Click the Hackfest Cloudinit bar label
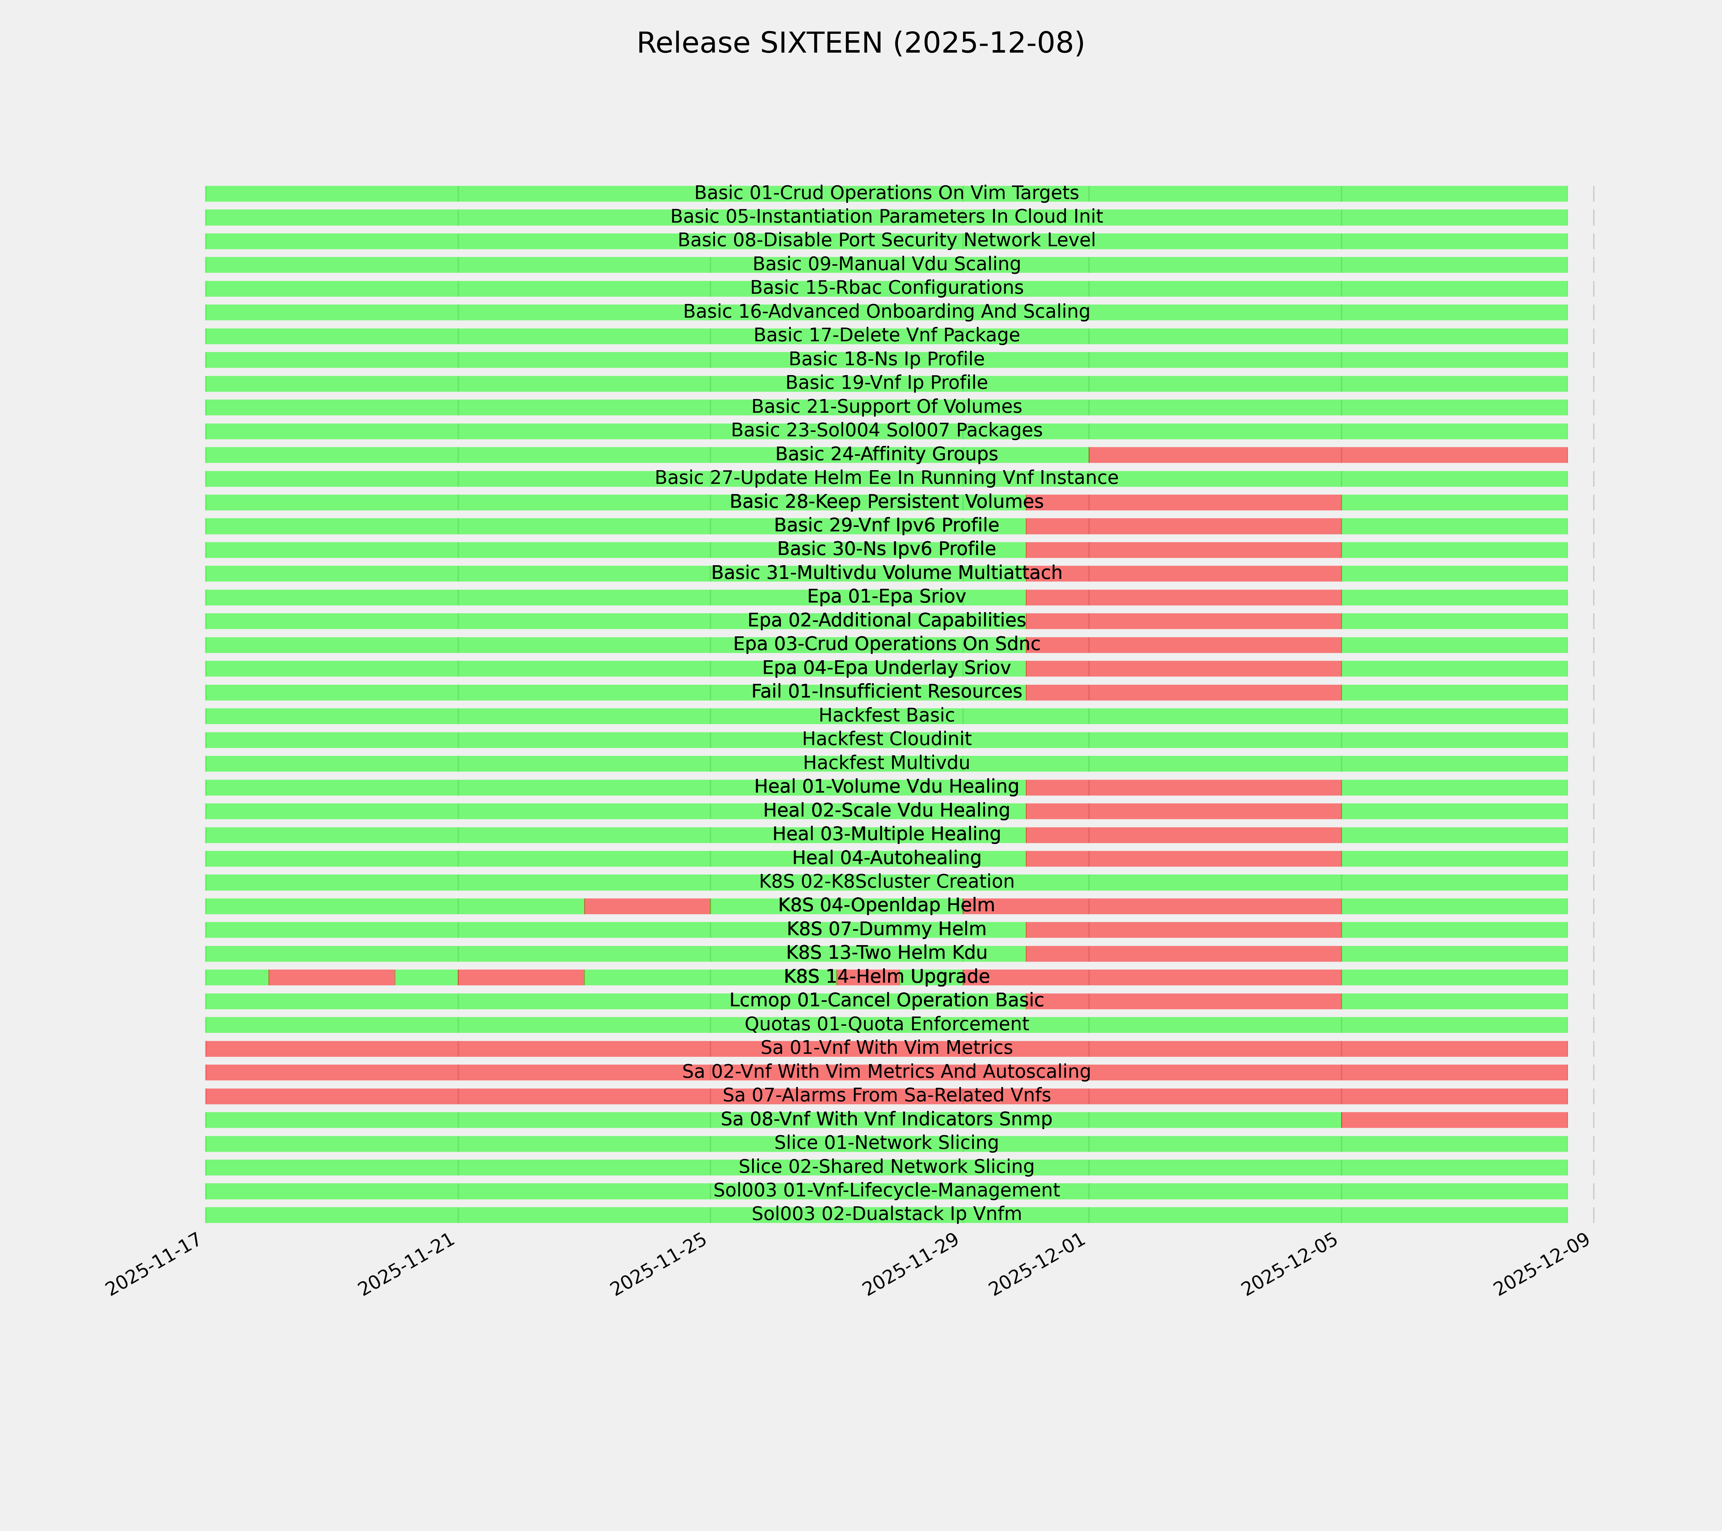Viewport: 1722px width, 1531px height. 886,740
